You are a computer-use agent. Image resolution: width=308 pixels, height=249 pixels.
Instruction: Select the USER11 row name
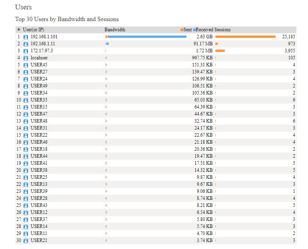(x=39, y=233)
